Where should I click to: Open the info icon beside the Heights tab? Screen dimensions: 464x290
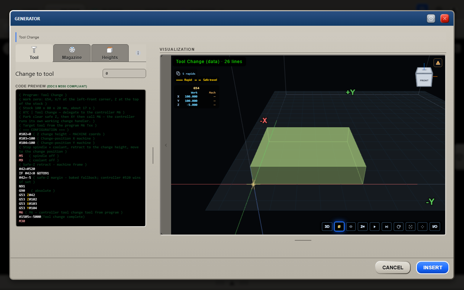[138, 53]
